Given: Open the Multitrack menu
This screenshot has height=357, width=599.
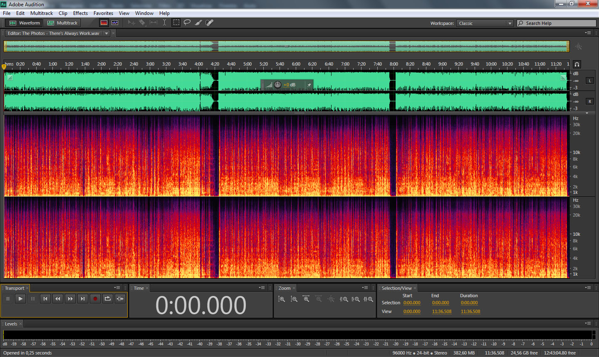Looking at the screenshot, I should tap(42, 13).
